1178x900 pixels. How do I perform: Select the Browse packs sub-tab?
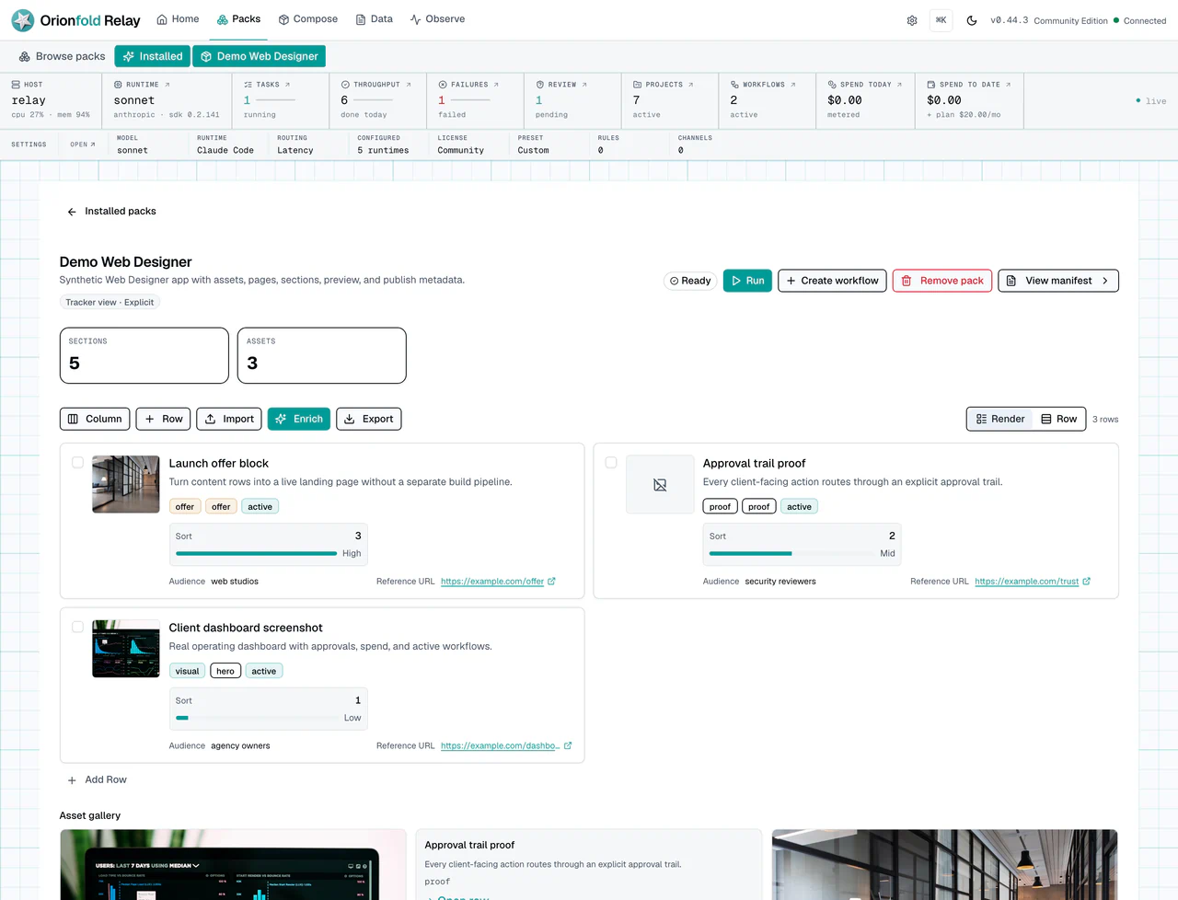coord(63,56)
